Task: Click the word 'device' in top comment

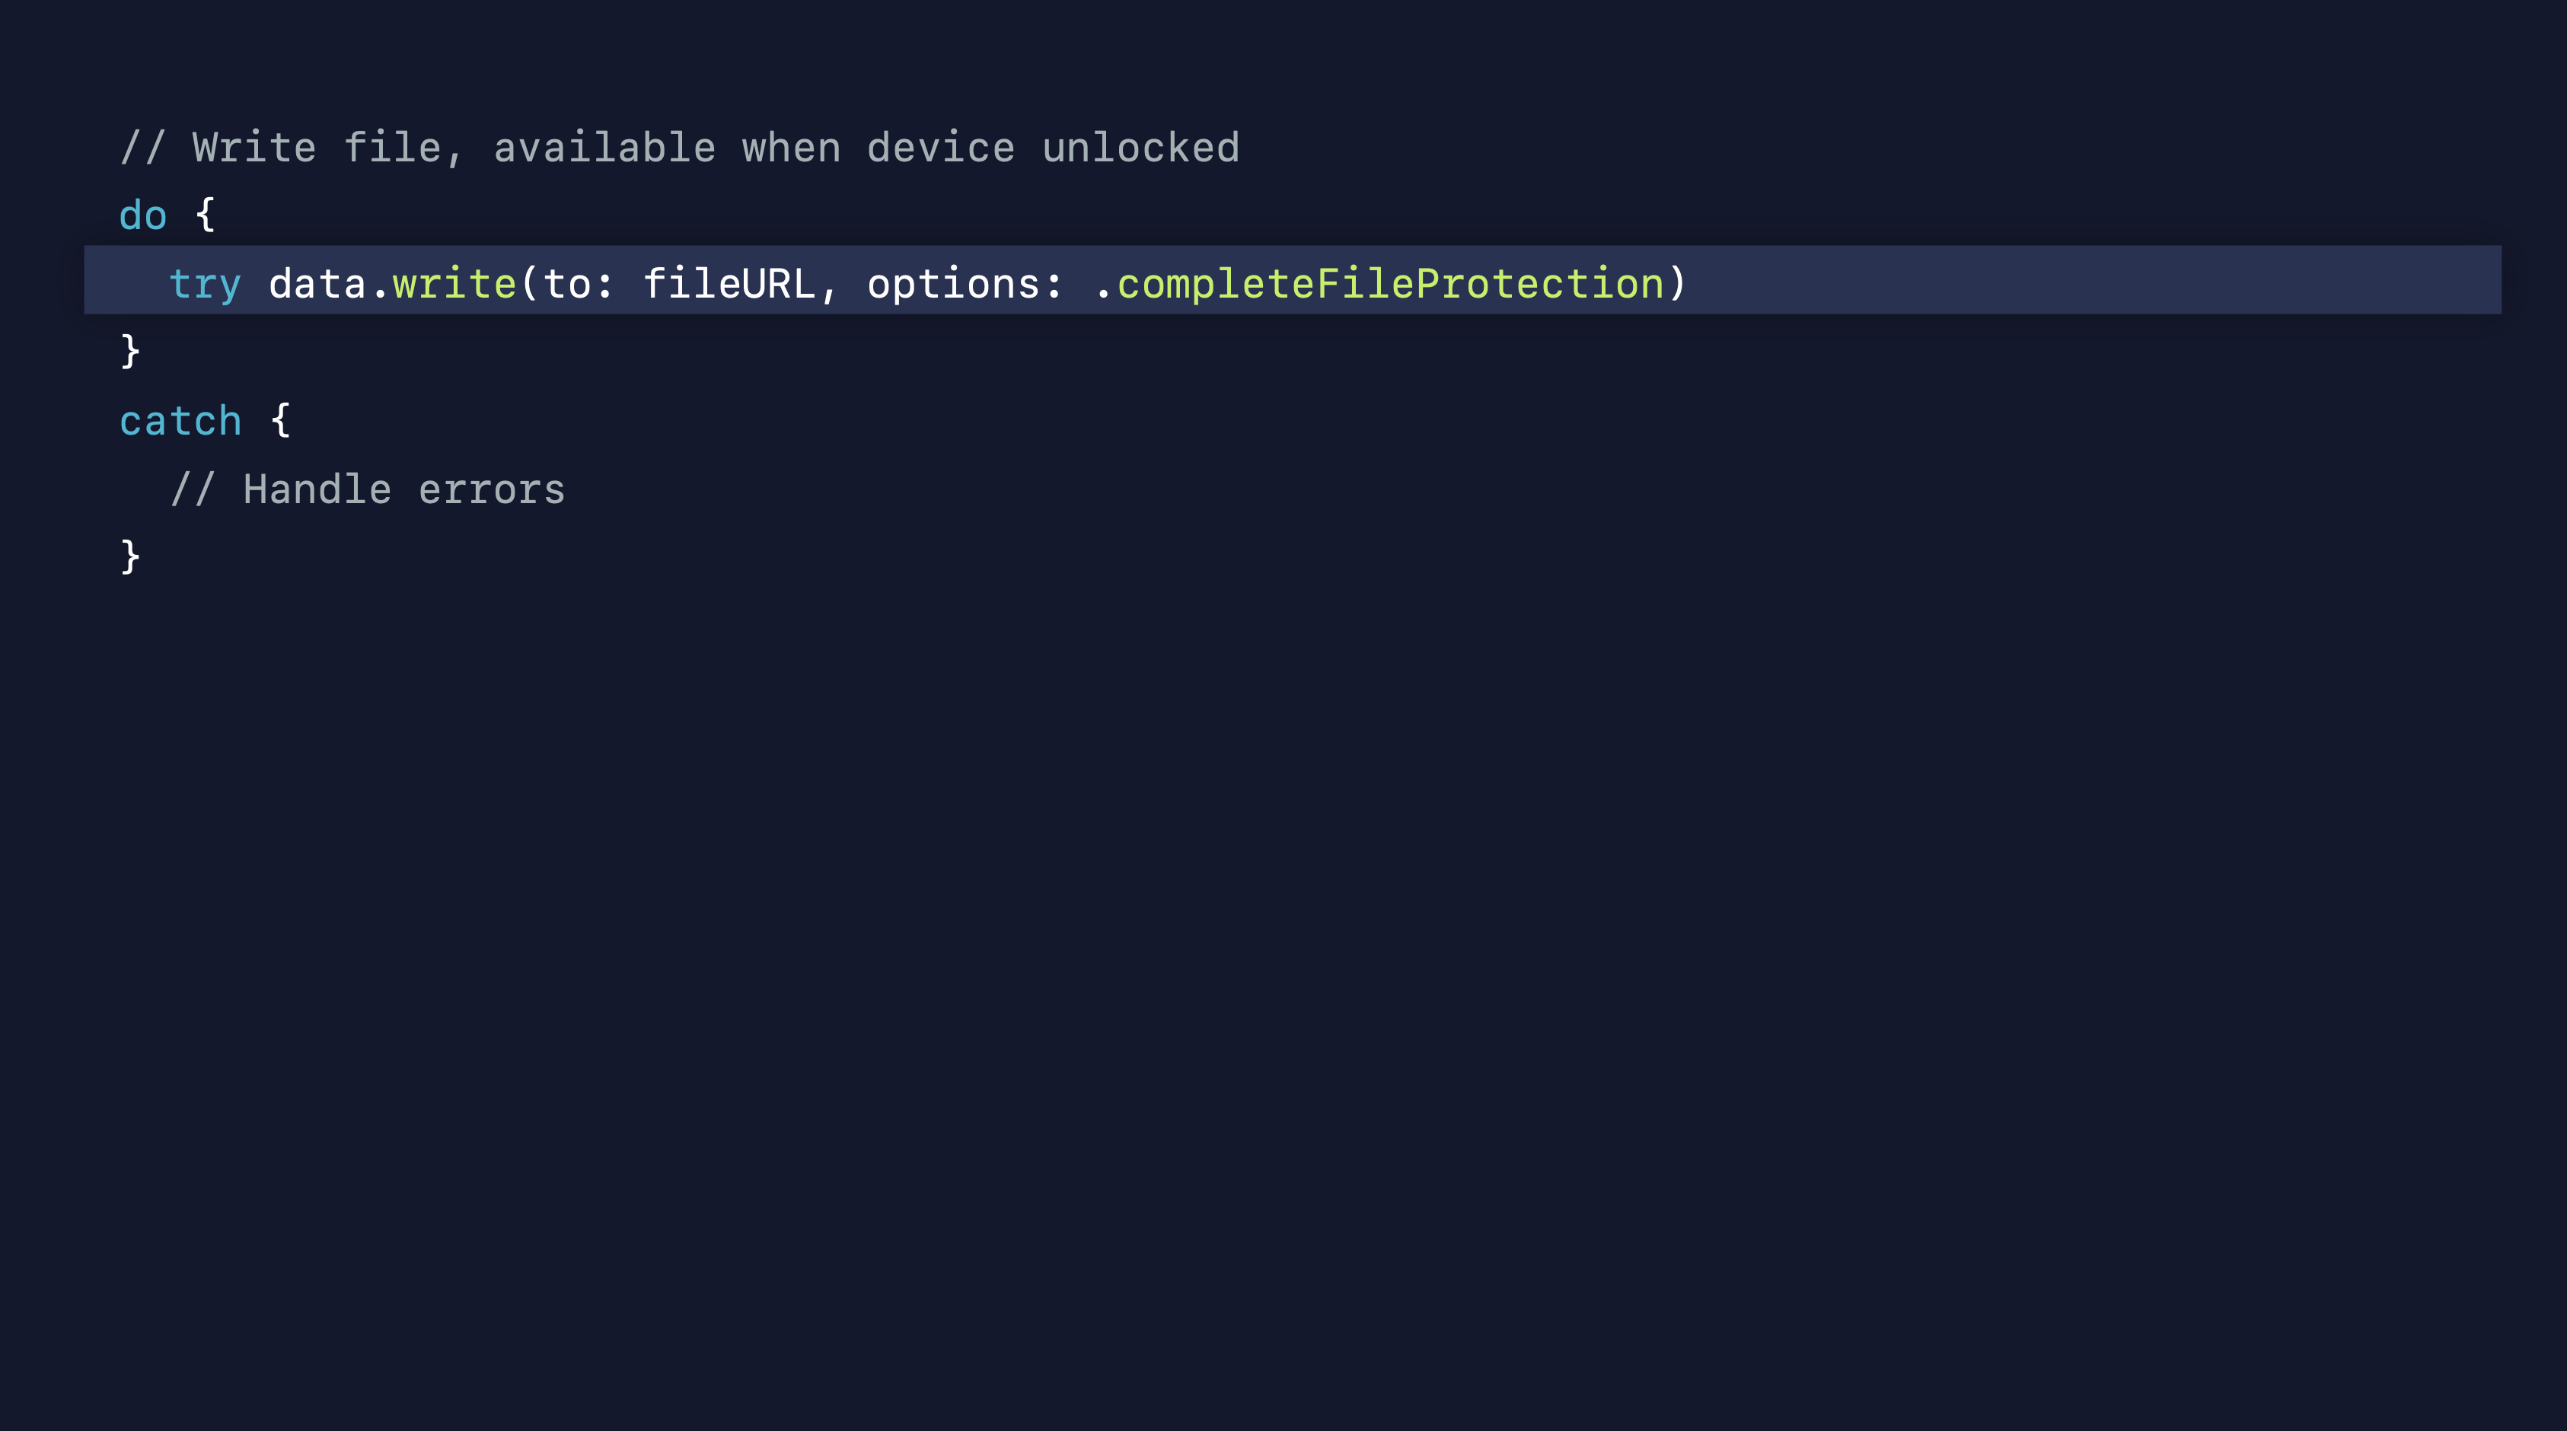Action: coord(941,148)
